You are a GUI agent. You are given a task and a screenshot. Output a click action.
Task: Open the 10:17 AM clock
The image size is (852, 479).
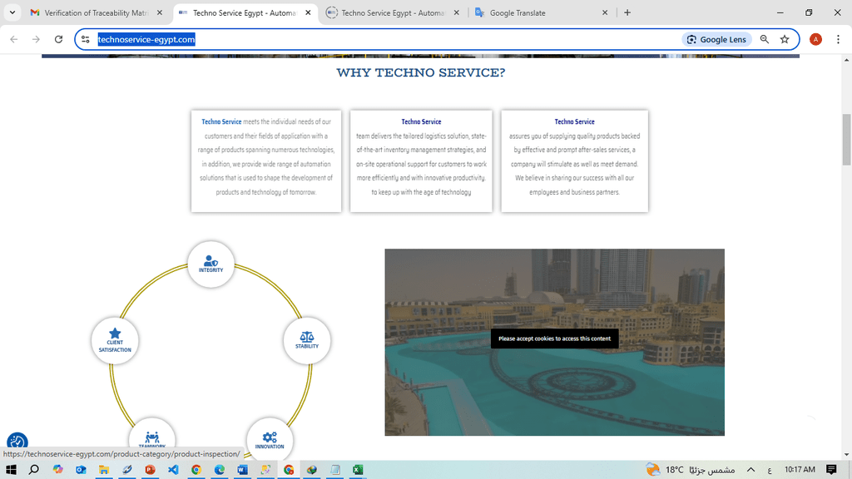click(x=800, y=470)
